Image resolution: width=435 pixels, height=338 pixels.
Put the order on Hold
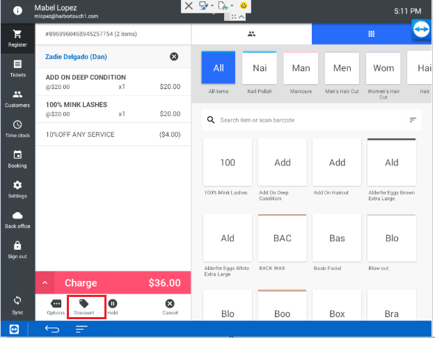[x=113, y=307]
